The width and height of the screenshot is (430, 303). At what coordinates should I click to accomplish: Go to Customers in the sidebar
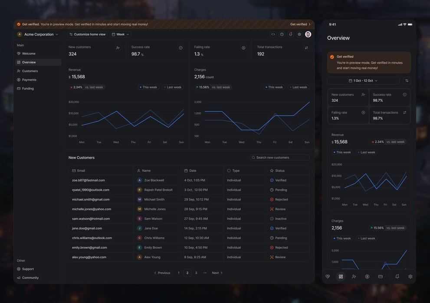[x=30, y=71]
